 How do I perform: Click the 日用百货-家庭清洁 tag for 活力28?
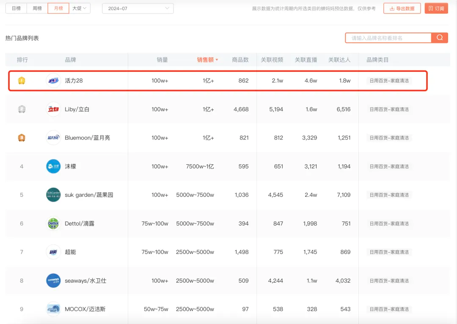(389, 81)
